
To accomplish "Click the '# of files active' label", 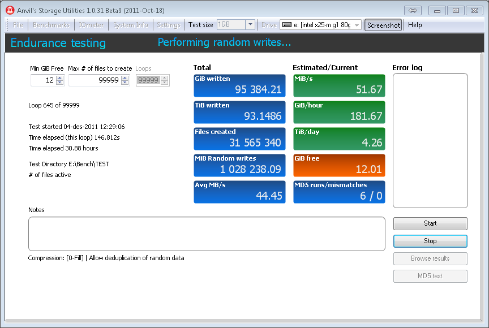I will tap(50, 175).
